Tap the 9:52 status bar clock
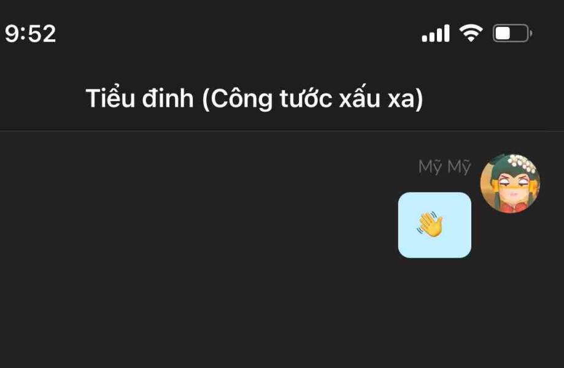The height and width of the screenshot is (368, 564). [x=30, y=34]
